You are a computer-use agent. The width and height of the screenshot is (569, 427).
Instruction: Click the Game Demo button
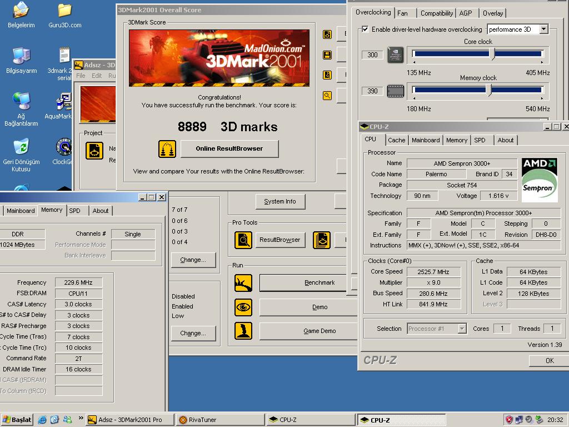(x=308, y=331)
